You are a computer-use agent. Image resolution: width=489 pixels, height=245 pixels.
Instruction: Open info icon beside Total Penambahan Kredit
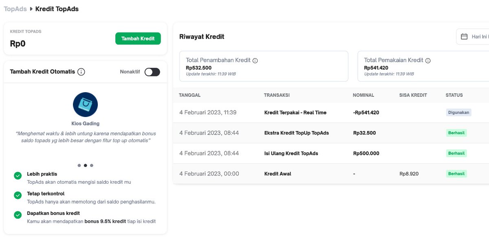(x=255, y=61)
